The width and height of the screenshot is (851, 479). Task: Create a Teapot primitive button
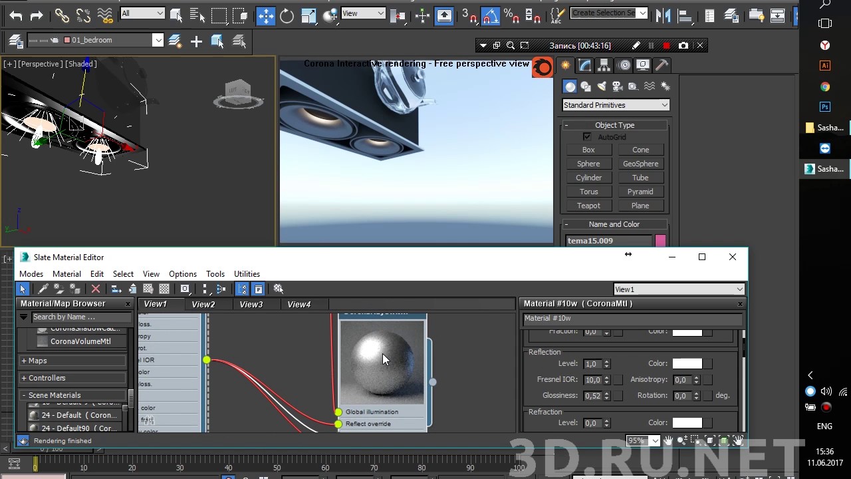[588, 206]
